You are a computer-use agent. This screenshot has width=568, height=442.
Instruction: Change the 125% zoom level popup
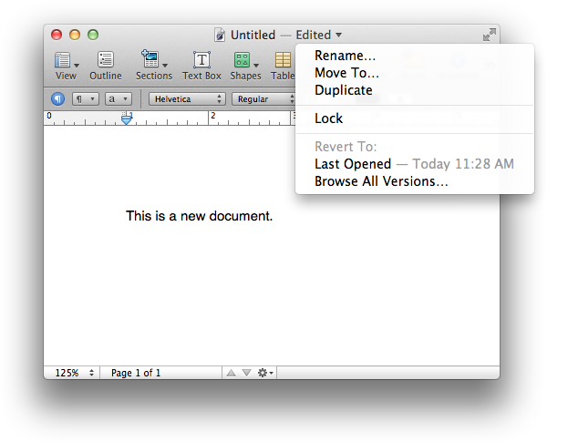tap(74, 373)
